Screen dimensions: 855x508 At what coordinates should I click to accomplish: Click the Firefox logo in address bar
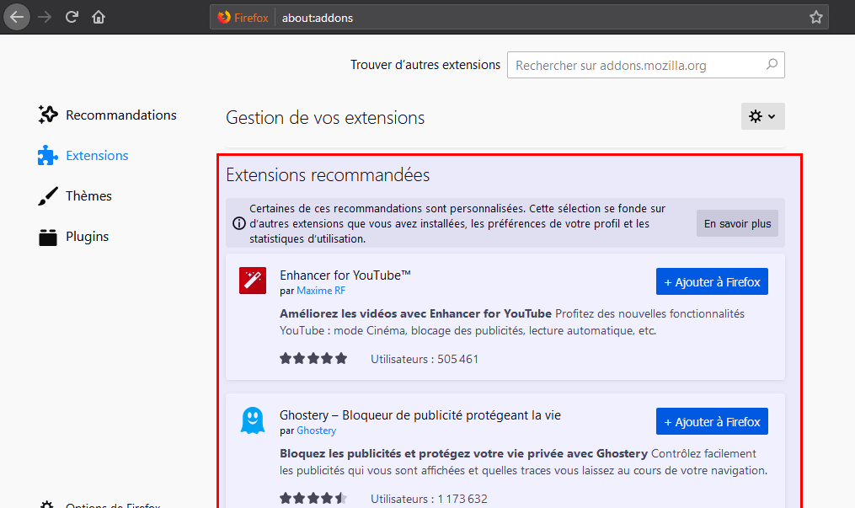(x=224, y=17)
